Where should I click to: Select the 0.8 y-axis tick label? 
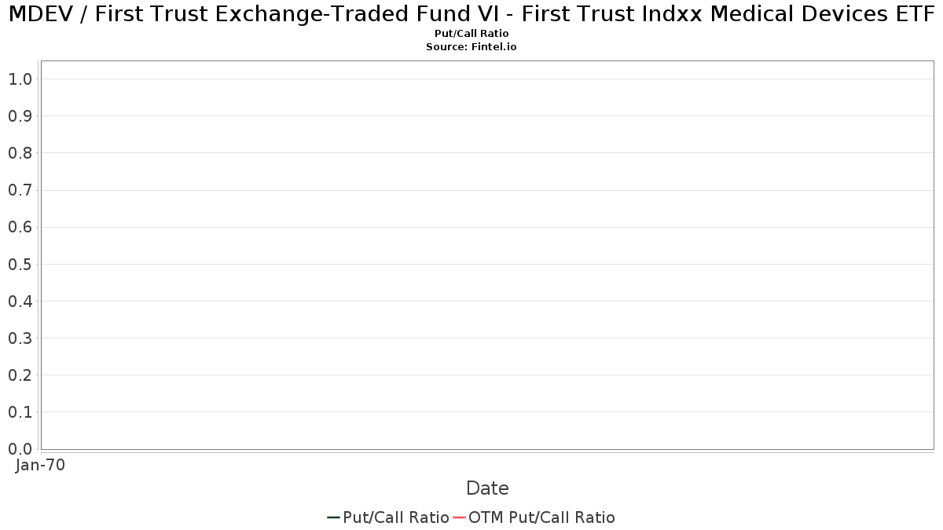[x=20, y=153]
